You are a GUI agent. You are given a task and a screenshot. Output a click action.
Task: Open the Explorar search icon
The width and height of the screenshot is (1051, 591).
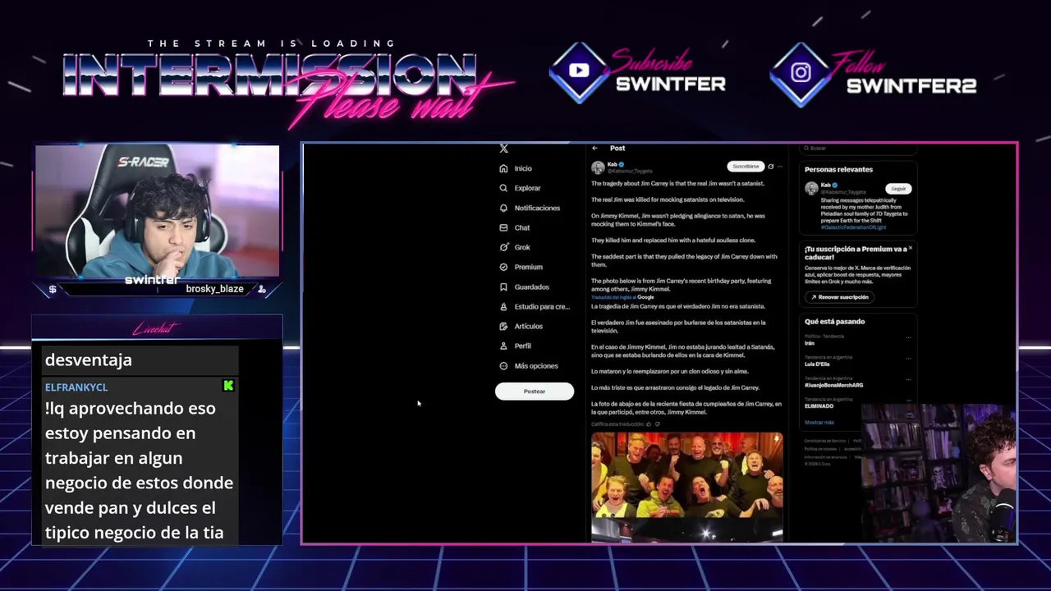coord(503,188)
